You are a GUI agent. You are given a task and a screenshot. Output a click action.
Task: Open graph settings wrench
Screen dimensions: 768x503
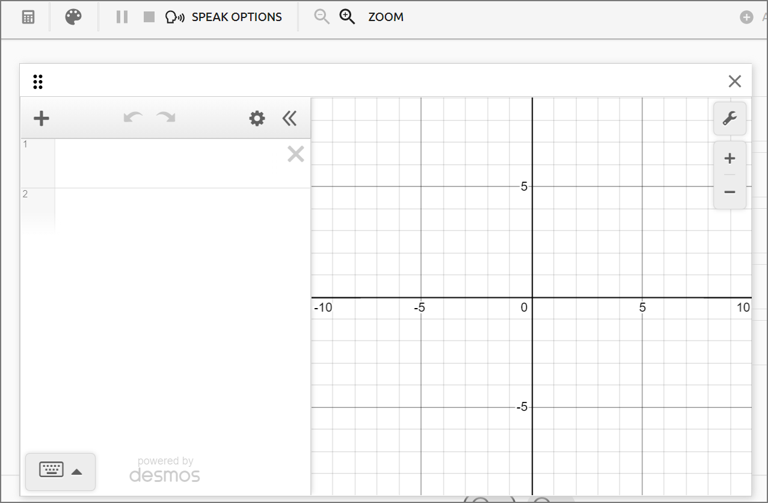730,119
